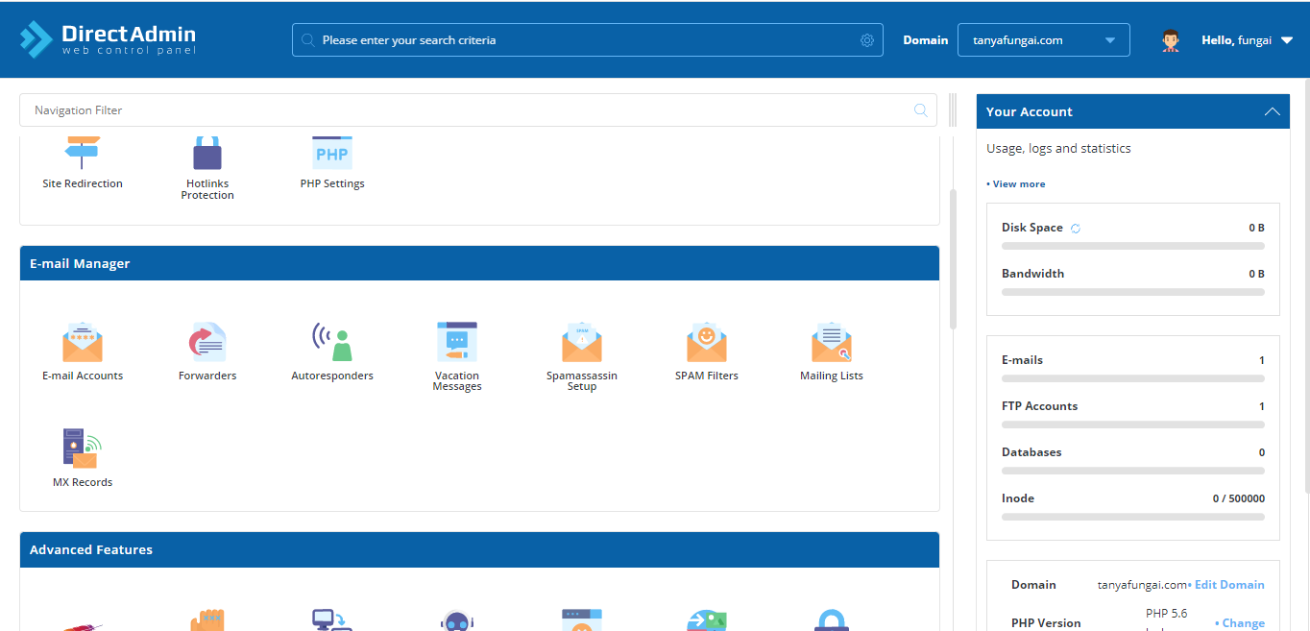Image resolution: width=1310 pixels, height=631 pixels.
Task: Click inside the Navigation Filter field
Action: 384,109
